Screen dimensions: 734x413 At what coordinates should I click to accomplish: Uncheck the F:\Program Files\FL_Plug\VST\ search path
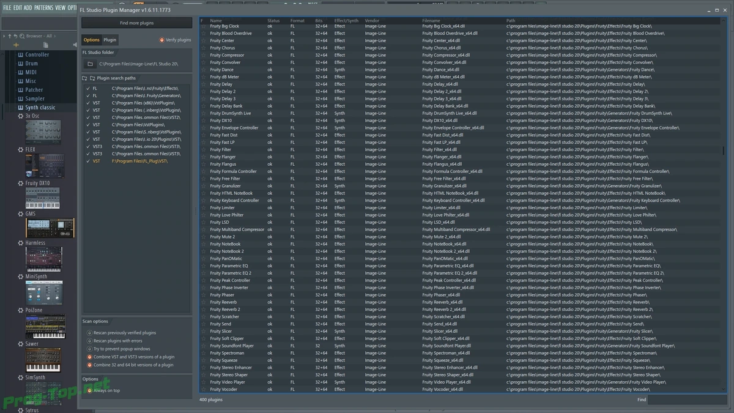pyautogui.click(x=88, y=161)
